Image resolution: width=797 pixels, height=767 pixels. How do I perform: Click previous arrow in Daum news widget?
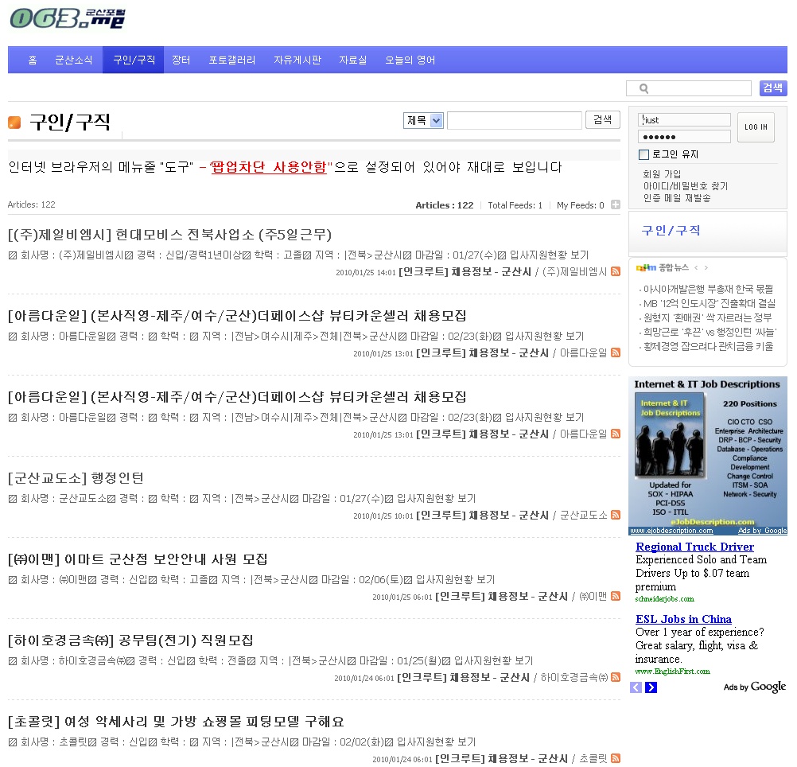pyautogui.click(x=695, y=268)
